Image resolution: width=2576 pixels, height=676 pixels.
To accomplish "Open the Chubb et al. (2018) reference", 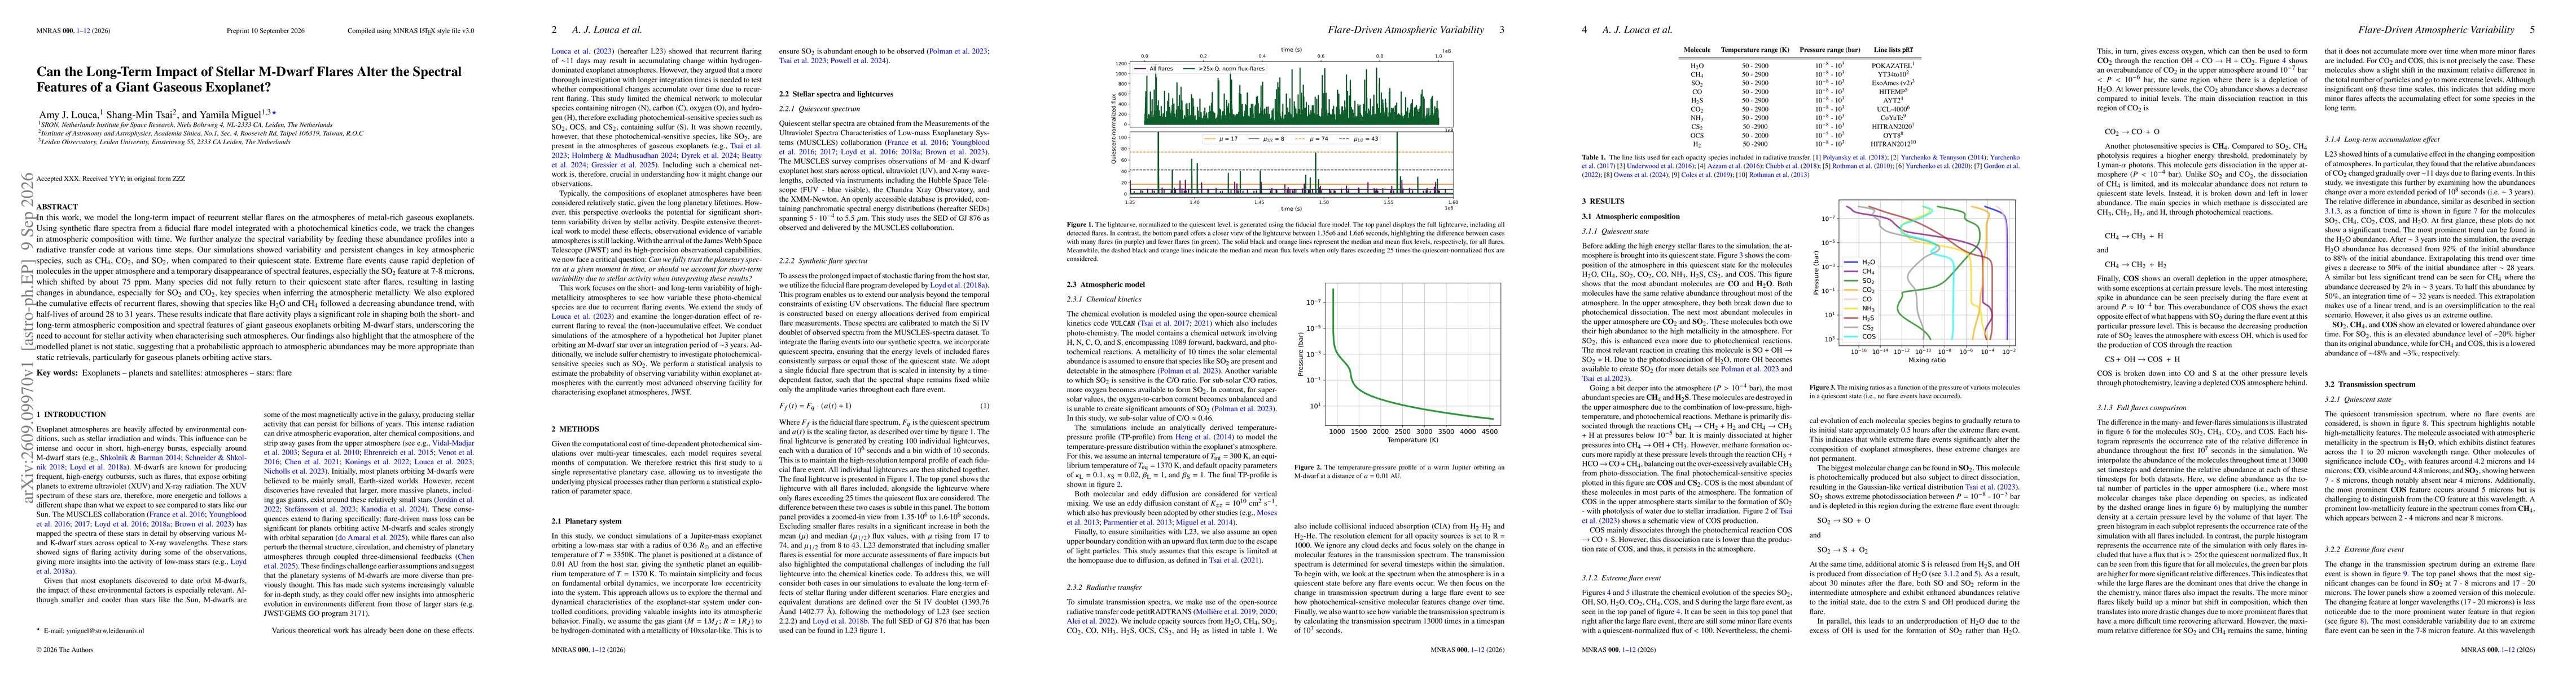I will coord(1792,167).
